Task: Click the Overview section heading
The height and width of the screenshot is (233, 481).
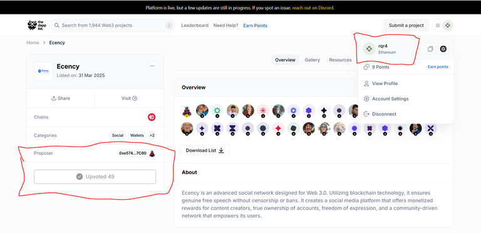Action: 194,88
